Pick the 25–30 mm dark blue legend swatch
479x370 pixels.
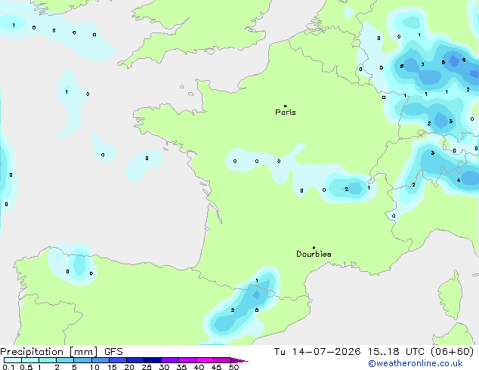[152, 360]
